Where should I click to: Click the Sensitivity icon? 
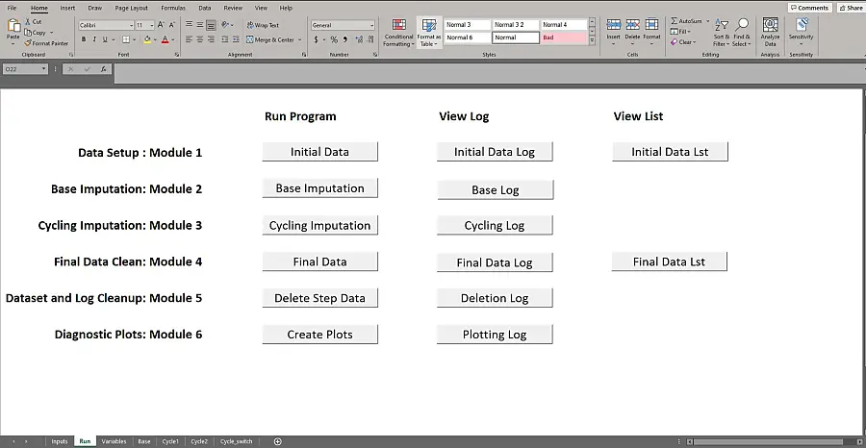801,32
